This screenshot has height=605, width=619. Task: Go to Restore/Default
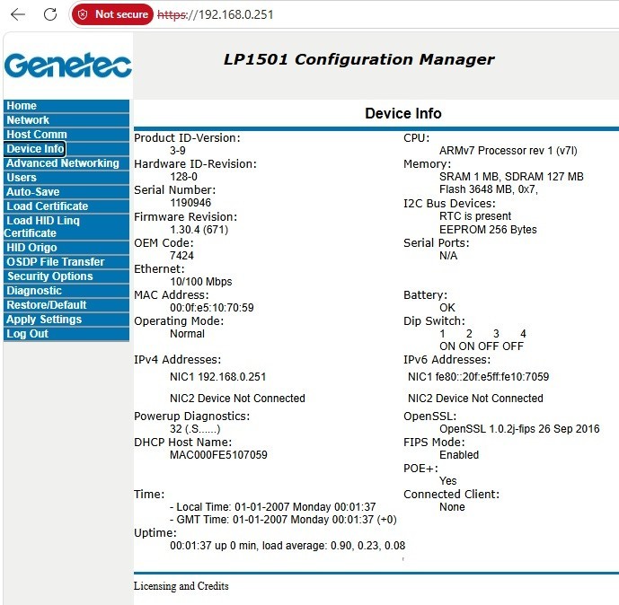click(46, 305)
